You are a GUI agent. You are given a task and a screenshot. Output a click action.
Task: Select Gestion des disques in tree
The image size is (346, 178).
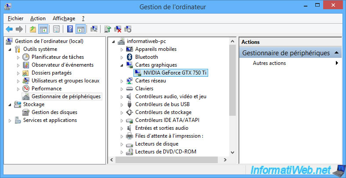(x=54, y=112)
